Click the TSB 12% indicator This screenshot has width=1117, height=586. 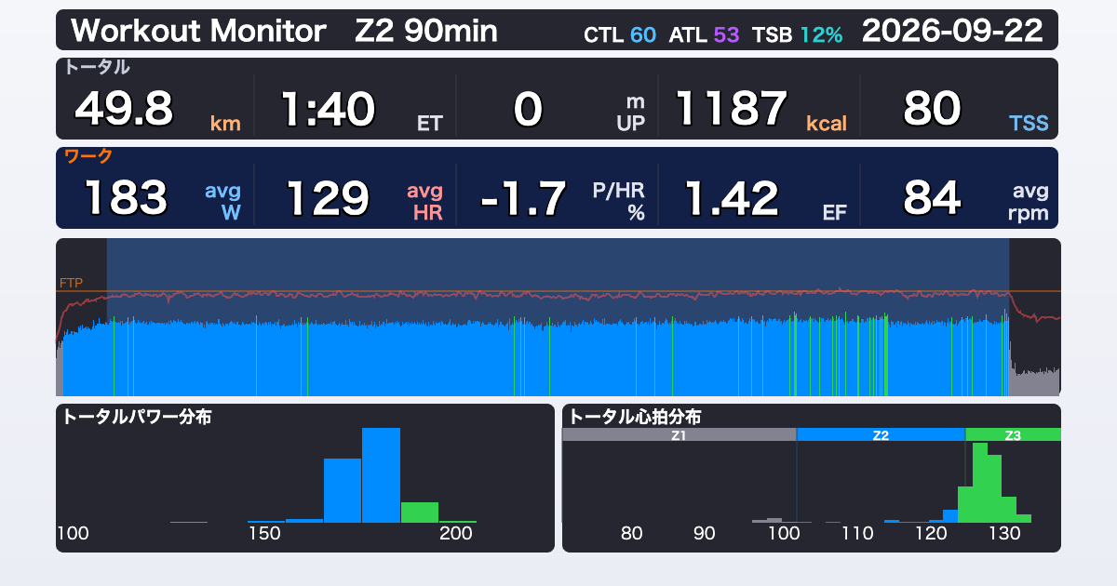tap(798, 35)
